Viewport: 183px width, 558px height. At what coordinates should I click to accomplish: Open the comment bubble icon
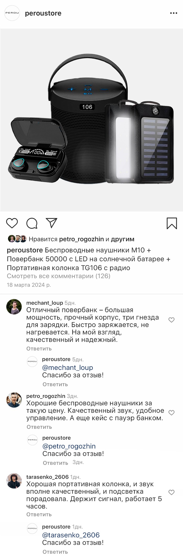(32, 223)
